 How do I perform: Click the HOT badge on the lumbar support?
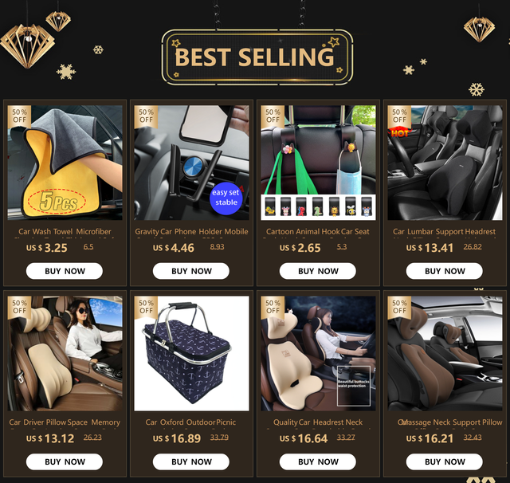click(x=399, y=133)
